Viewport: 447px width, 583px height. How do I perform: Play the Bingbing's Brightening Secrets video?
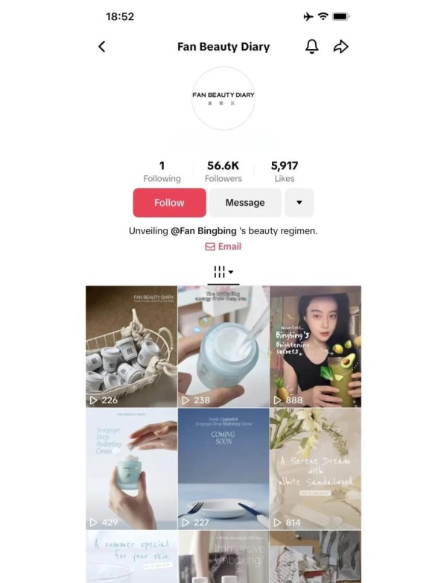coord(315,347)
